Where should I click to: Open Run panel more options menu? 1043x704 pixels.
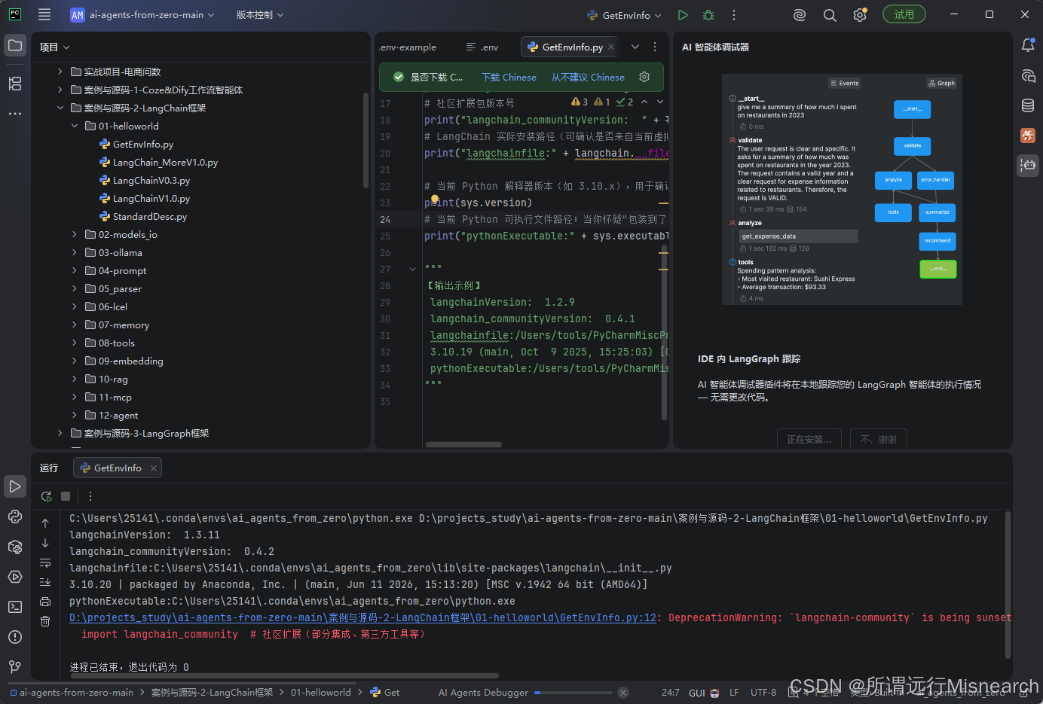tap(90, 496)
